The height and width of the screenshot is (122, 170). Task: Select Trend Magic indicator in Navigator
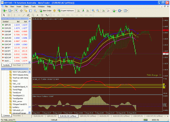click(x=17, y=90)
